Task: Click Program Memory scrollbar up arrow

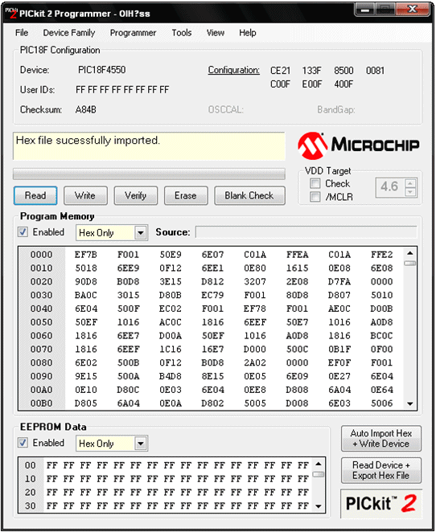Action: tap(409, 253)
